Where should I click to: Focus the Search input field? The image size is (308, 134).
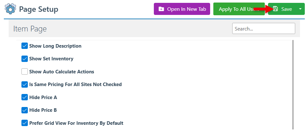coord(263,29)
